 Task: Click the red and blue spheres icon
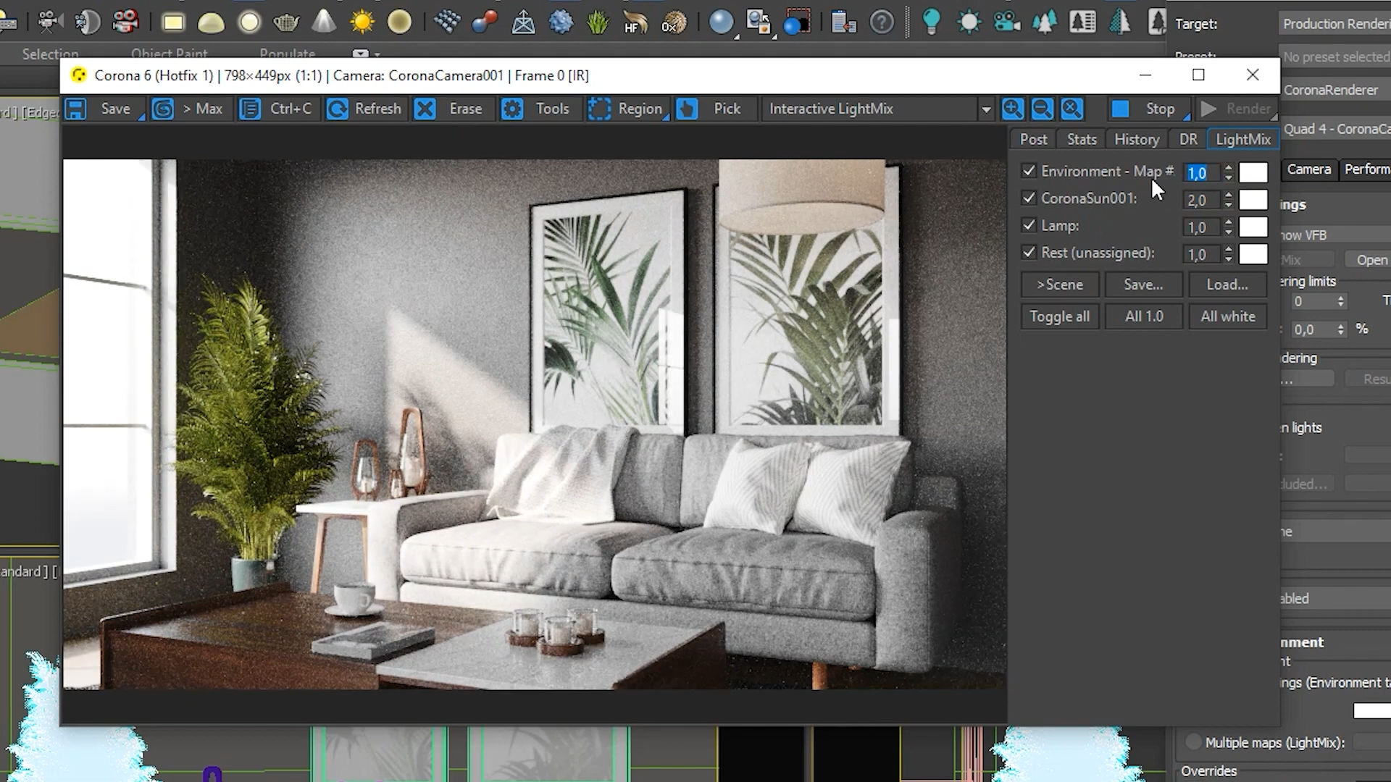point(485,22)
